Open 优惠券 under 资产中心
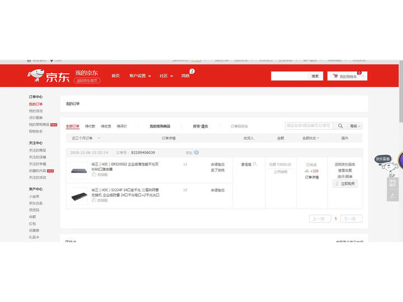This screenshot has height=302, width=403. tap(34, 230)
